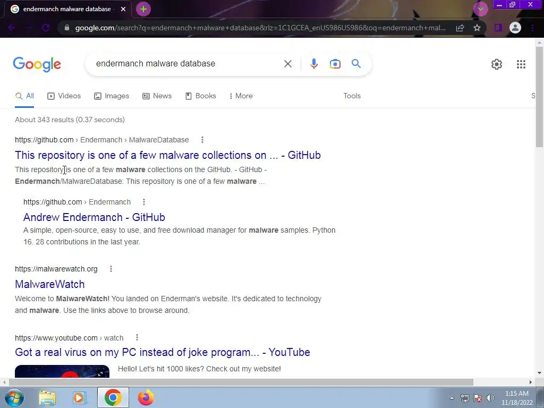Screen dimensions: 544x408
Task: Open the network tray icon
Action: [x=464, y=398]
